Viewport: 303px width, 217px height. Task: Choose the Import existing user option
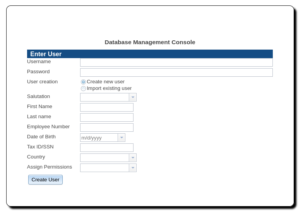(x=83, y=88)
